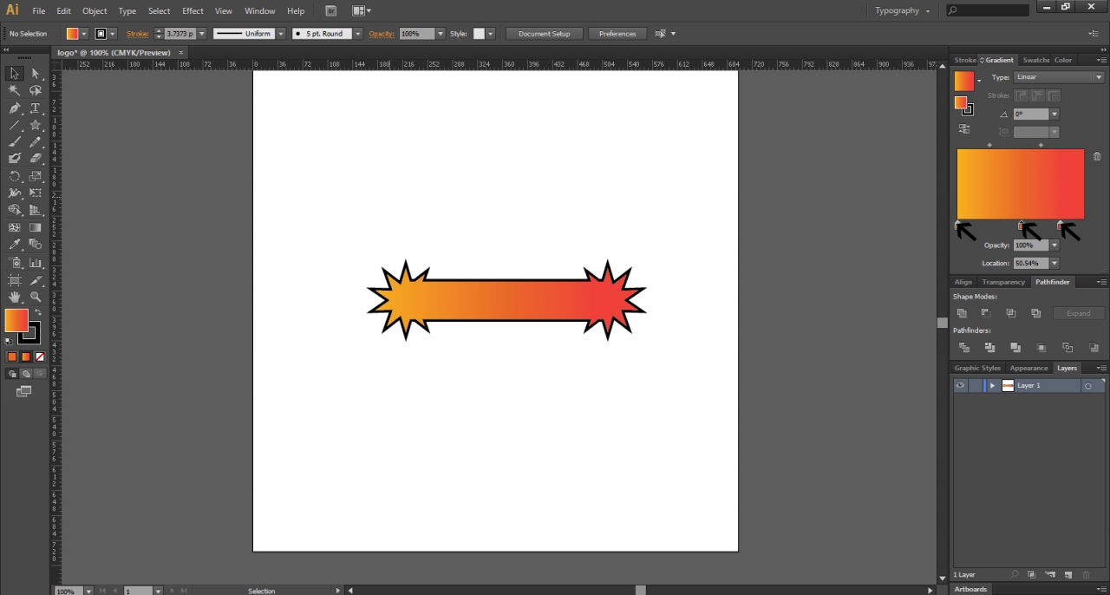Open the Uniform variable width profile dropdown

pyautogui.click(x=281, y=34)
